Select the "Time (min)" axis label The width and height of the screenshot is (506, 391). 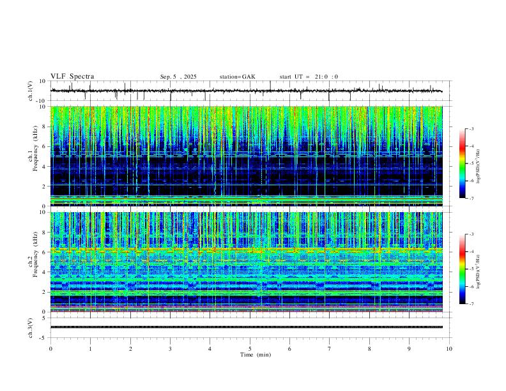point(256,355)
